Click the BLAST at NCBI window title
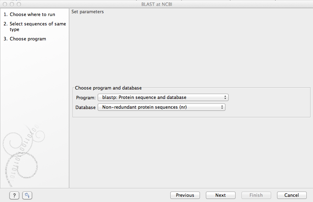 click(x=156, y=4)
